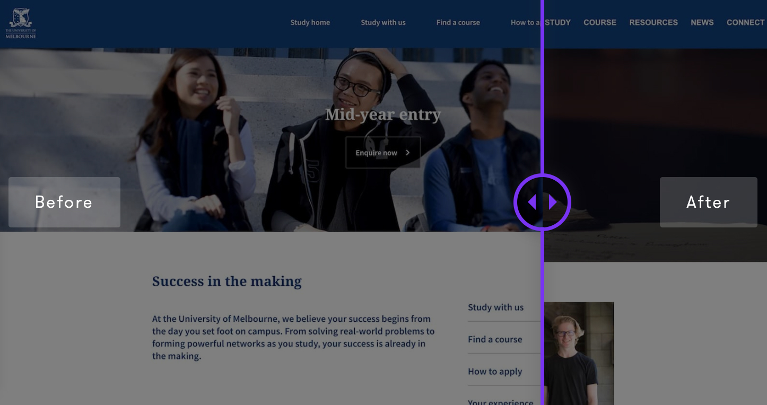Click the Enquire now chevron arrow
This screenshot has height=405, width=767.
407,153
